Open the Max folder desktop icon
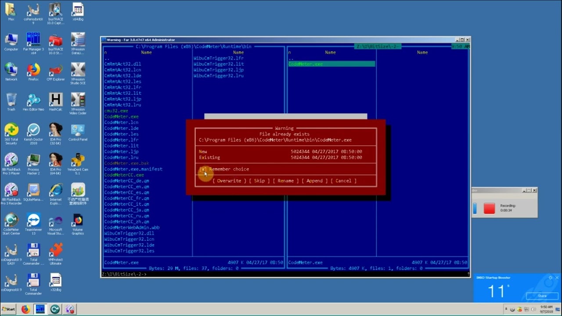The image size is (562, 316). coord(11,12)
